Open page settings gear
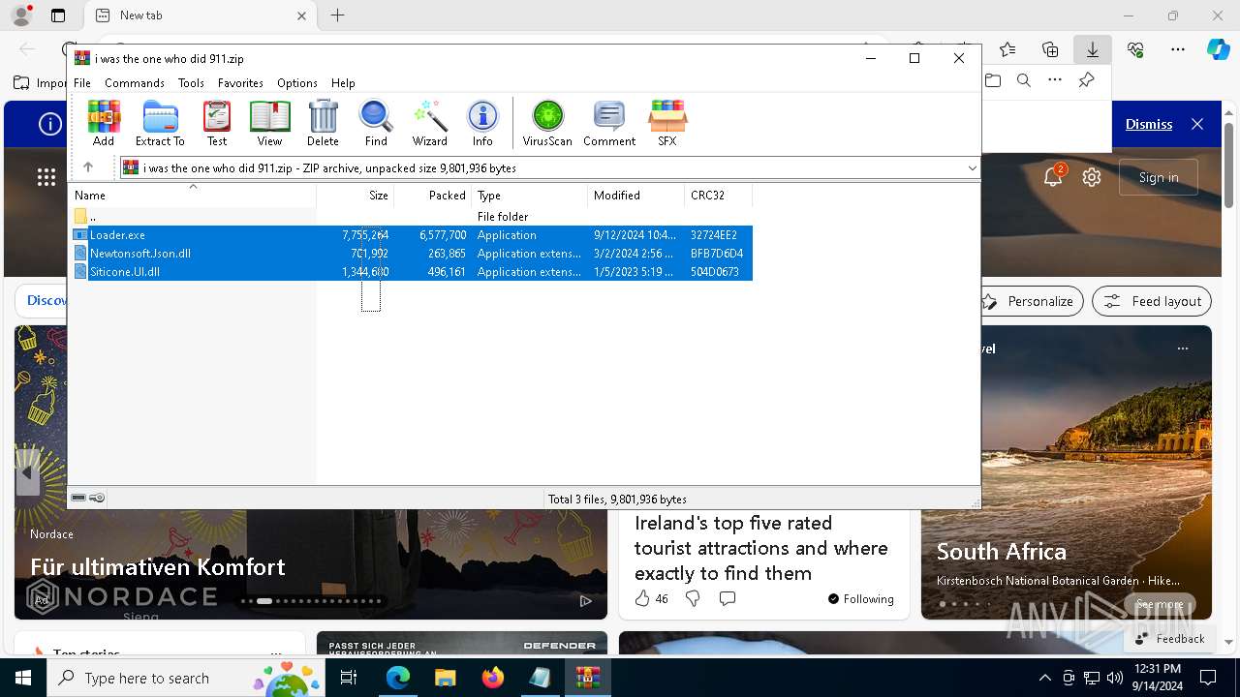 [1092, 177]
